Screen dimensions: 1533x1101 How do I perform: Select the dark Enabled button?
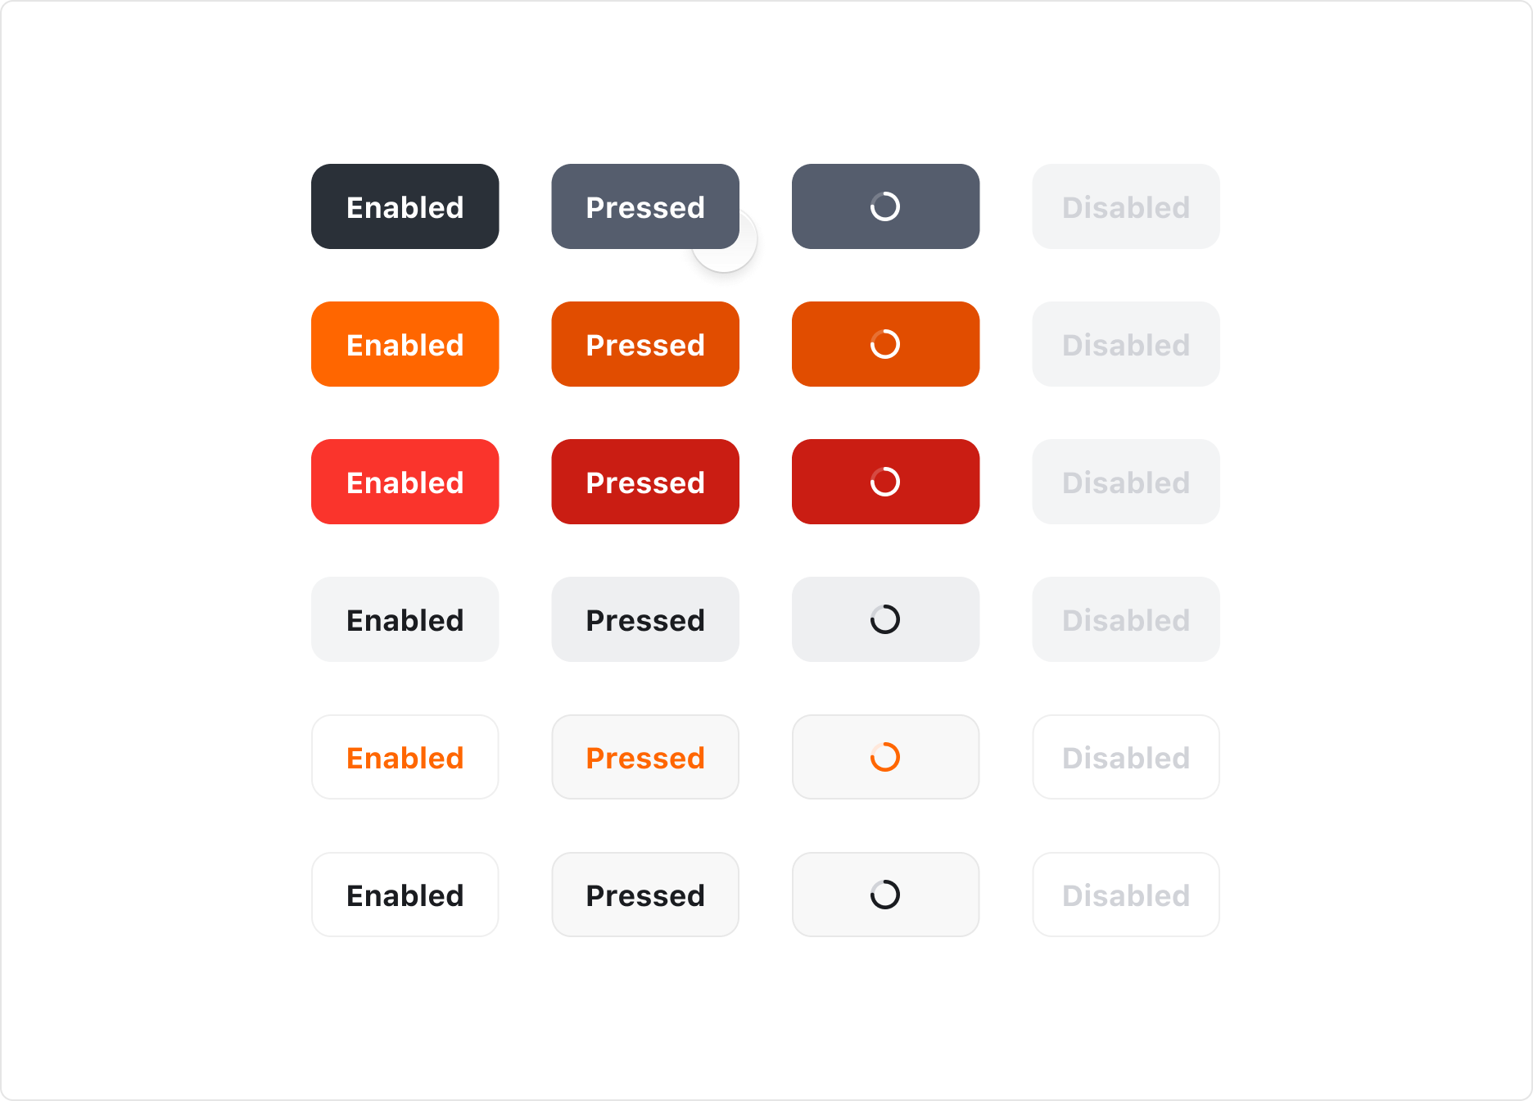pyautogui.click(x=405, y=206)
